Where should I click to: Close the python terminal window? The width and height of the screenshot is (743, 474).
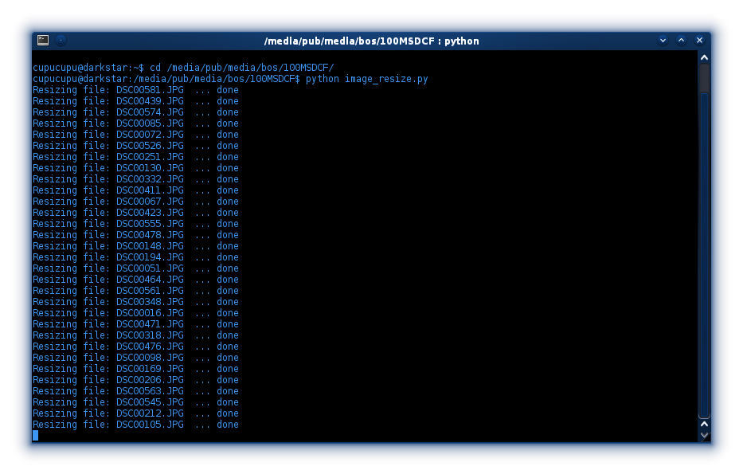point(699,41)
